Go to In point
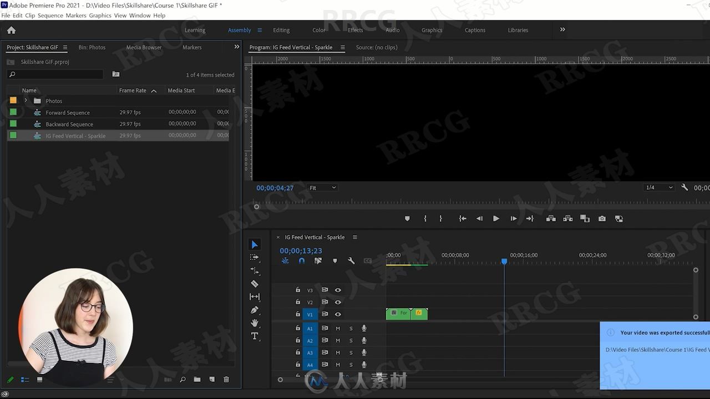The width and height of the screenshot is (710, 399). tap(463, 219)
